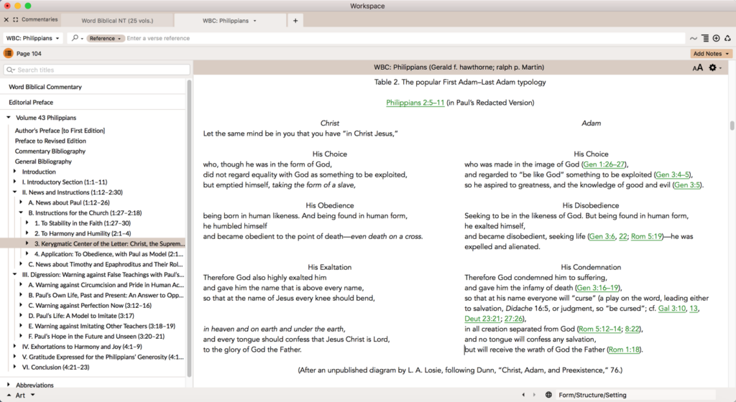Image resolution: width=736 pixels, height=402 pixels.
Task: Open the Reference search type dropdown
Action: (105, 38)
